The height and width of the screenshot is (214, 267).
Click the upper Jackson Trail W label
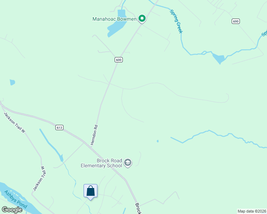pos(15,122)
